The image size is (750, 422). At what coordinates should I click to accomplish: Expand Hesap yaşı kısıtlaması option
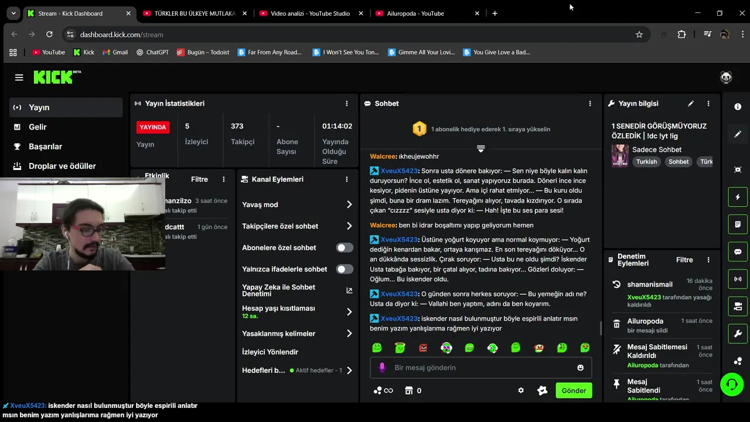coord(298,312)
